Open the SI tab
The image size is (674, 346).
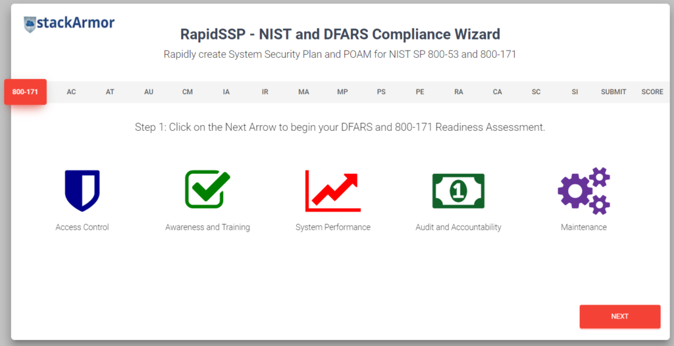tap(575, 92)
